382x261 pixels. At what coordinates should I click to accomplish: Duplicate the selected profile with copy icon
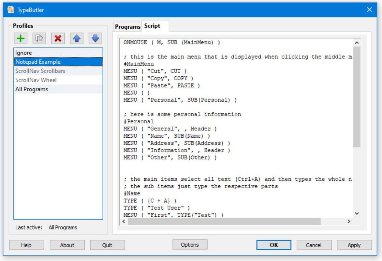39,38
